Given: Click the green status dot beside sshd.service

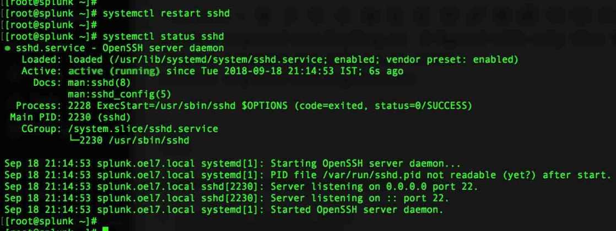Looking at the screenshot, I should (7, 48).
